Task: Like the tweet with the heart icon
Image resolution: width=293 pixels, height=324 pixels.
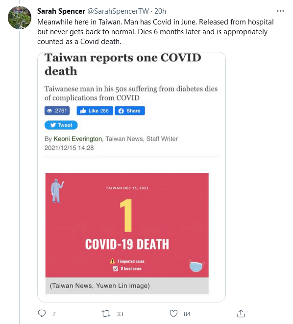Action: 173,314
